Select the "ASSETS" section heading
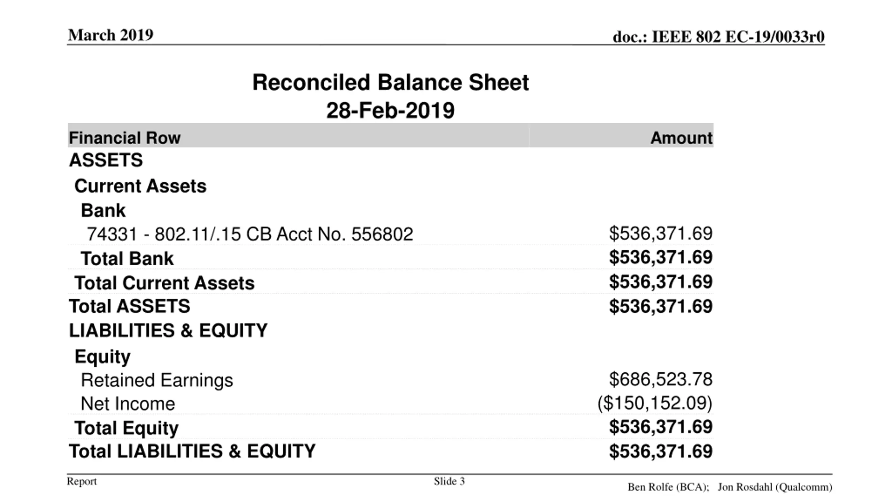Screen dimensions: 892x502 click(106, 160)
